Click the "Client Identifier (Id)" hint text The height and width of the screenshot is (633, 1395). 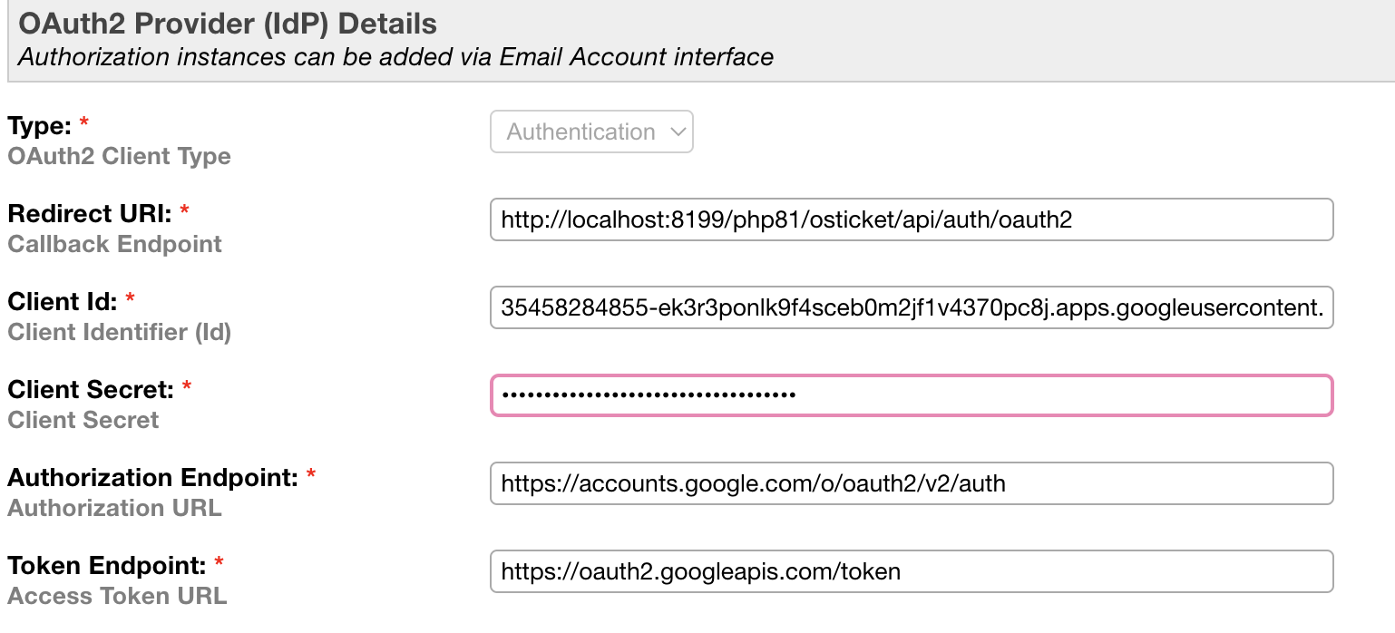coord(119,332)
